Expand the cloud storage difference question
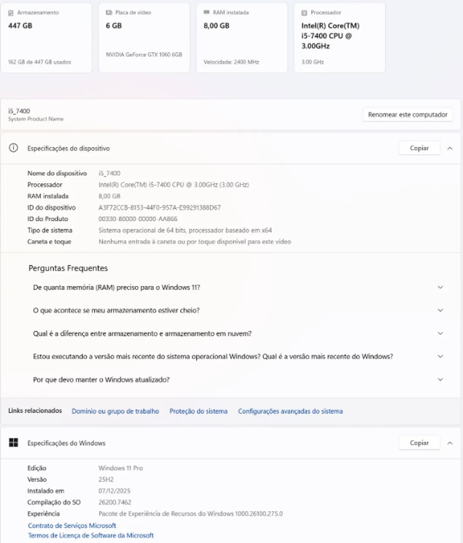Viewport: 463px width, 543px height. pos(440,333)
